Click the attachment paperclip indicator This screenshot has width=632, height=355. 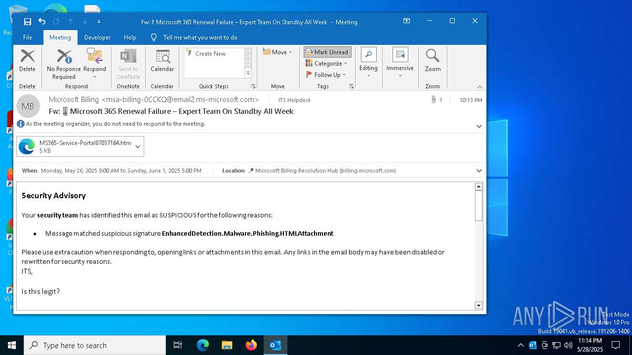pos(436,100)
